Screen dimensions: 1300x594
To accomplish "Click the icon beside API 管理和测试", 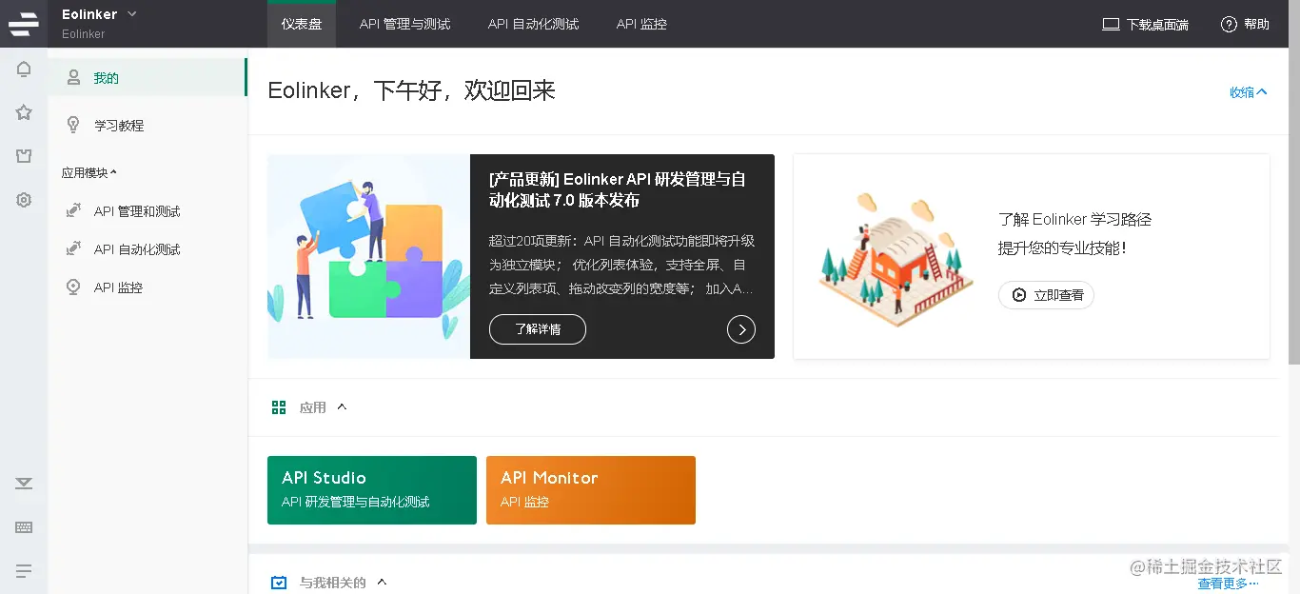I will [73, 210].
